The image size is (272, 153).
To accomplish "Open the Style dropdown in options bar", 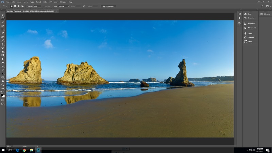I will pyautogui.click(x=63, y=6).
